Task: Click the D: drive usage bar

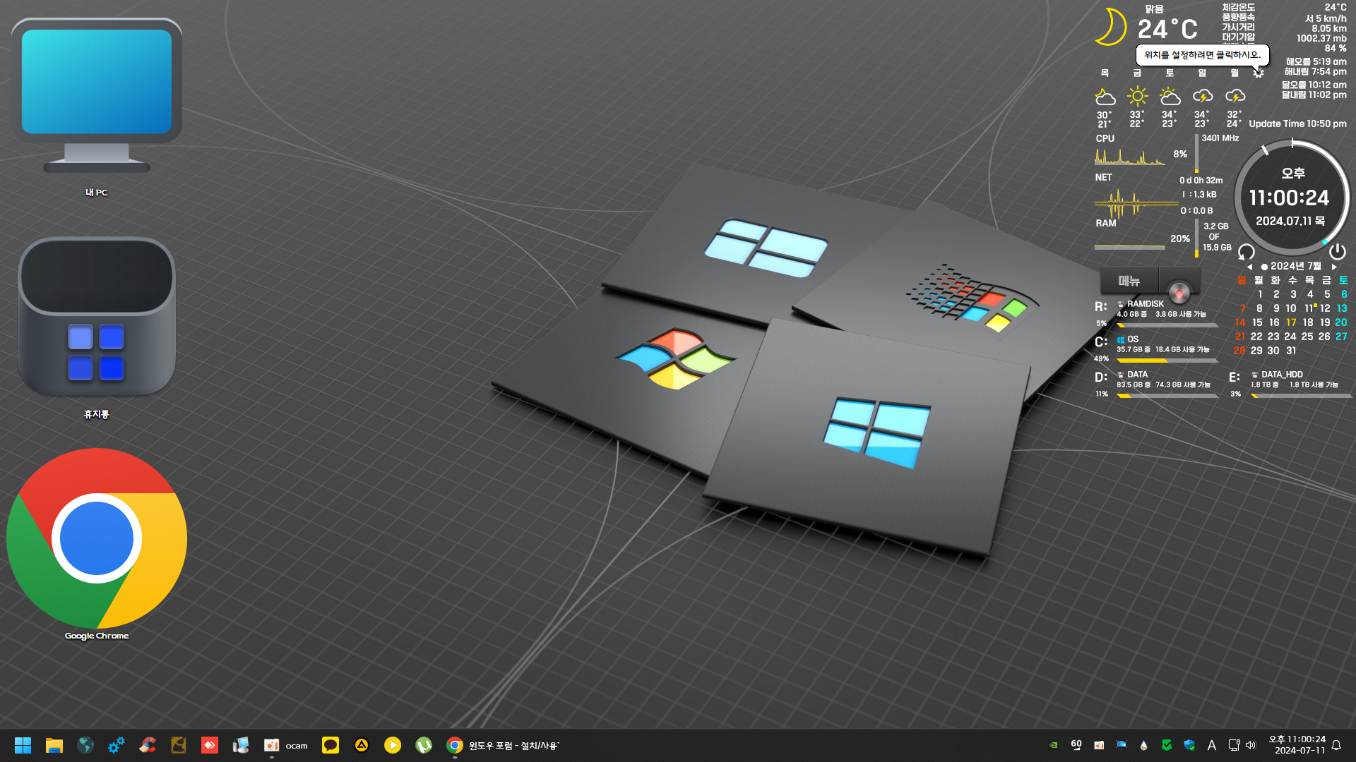Action: 1167,396
